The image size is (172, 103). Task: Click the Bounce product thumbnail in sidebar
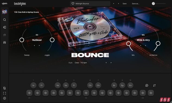point(5,12)
